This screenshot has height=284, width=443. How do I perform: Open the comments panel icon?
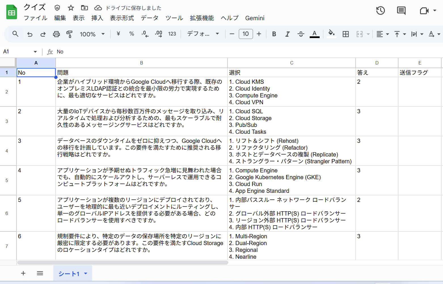(401, 11)
